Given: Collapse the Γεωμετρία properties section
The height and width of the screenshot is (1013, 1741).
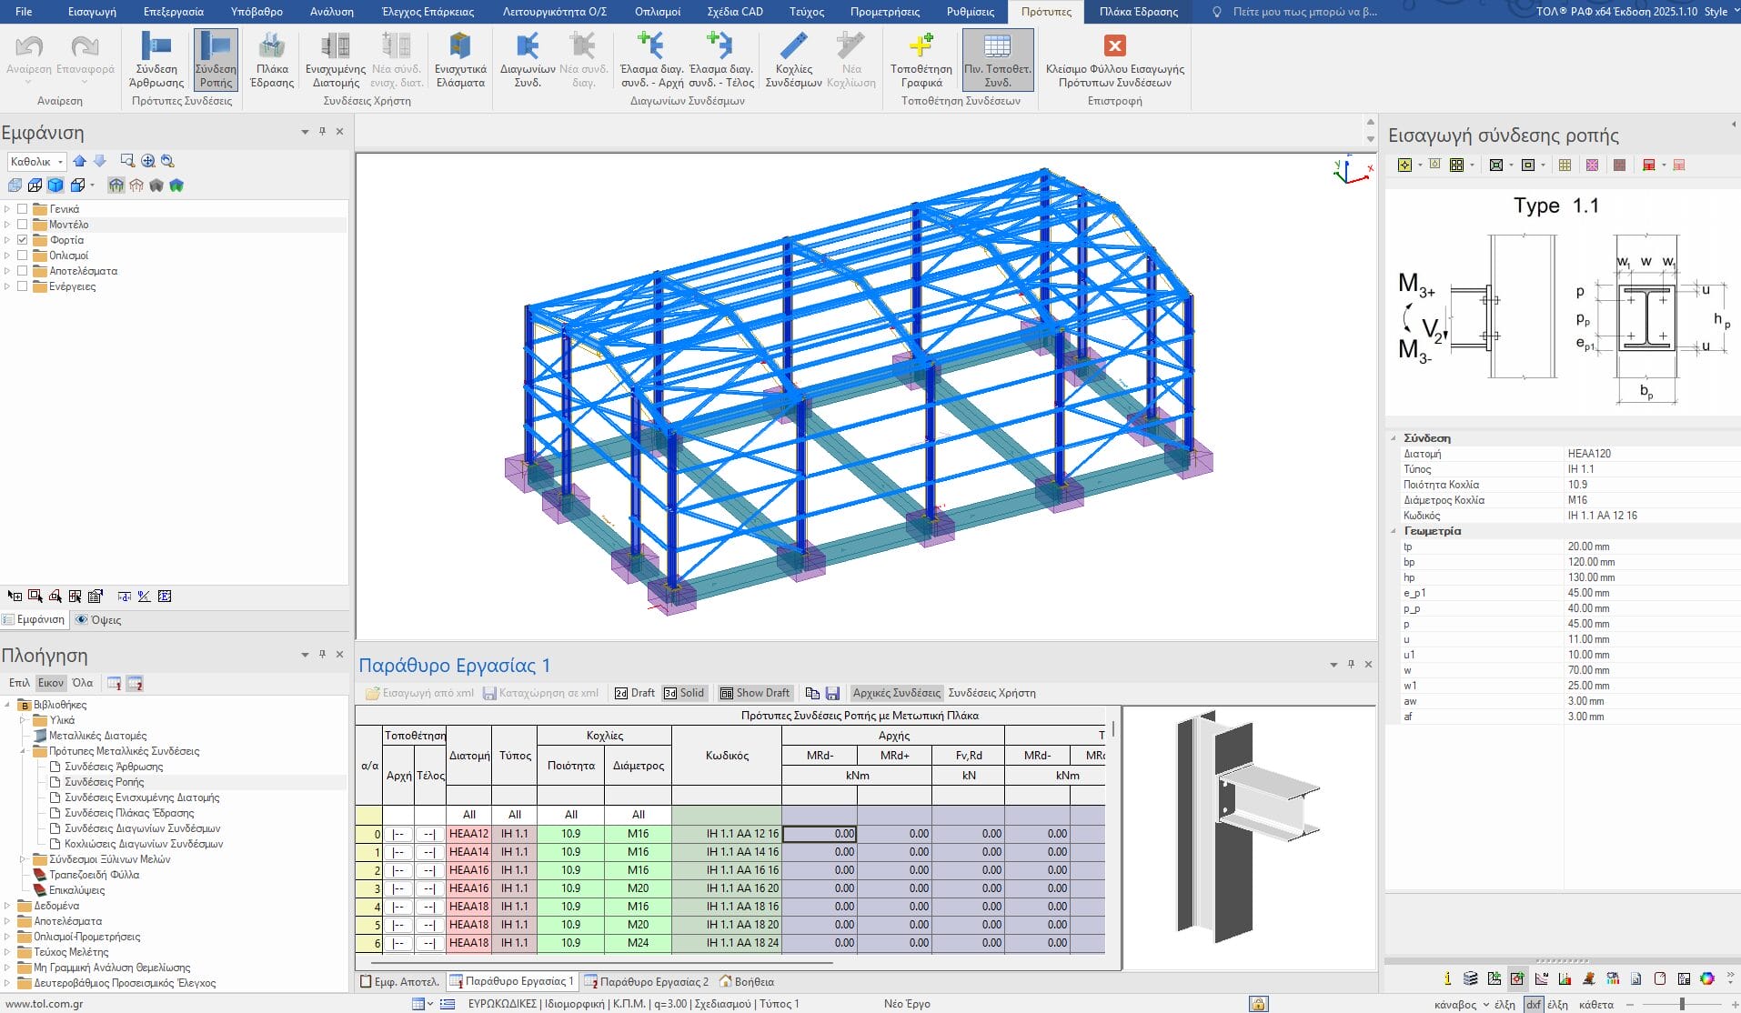Looking at the screenshot, I should coord(1394,531).
